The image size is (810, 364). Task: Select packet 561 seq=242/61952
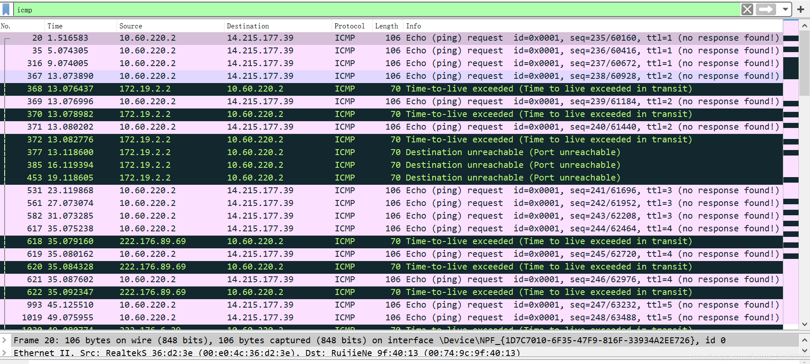[x=391, y=203]
